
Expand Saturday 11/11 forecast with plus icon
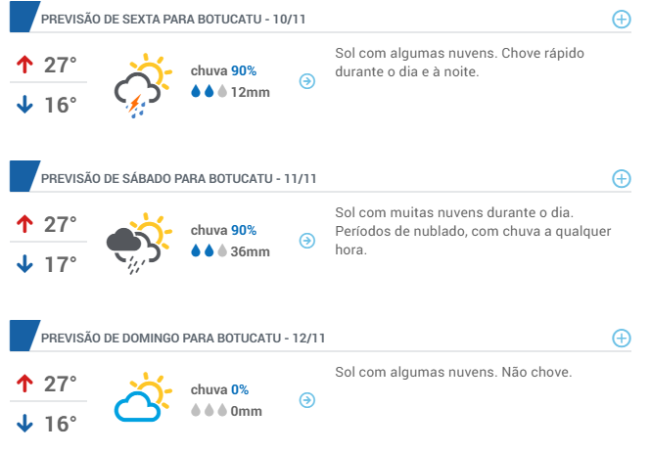(622, 179)
